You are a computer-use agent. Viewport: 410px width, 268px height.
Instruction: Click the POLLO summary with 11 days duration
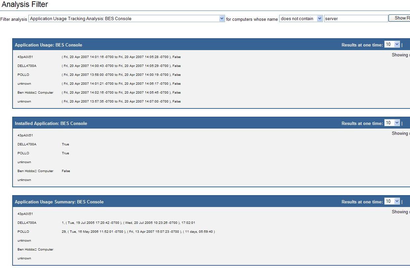click(x=138, y=232)
